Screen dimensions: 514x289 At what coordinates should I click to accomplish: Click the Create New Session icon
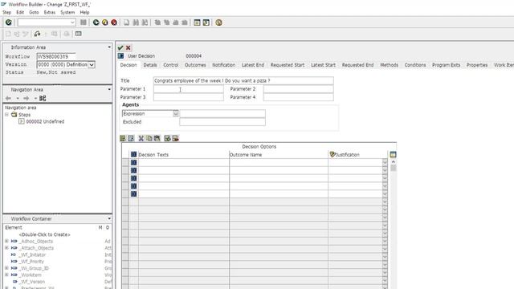click(197, 22)
